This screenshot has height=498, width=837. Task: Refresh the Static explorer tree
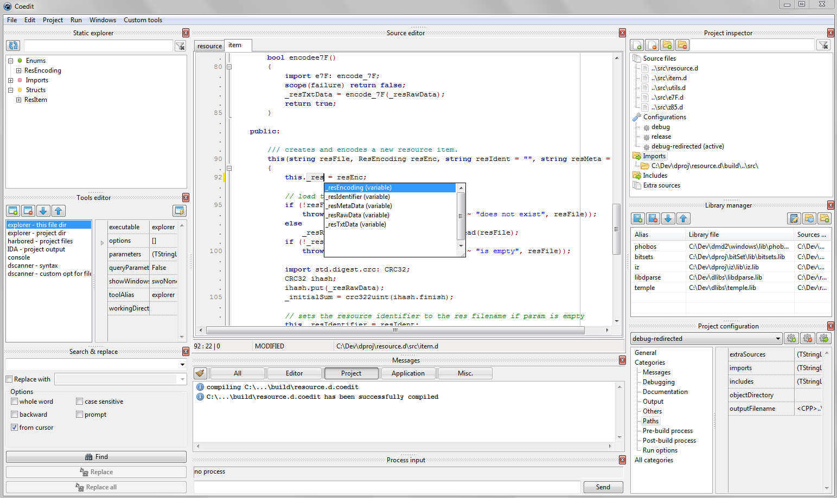[x=12, y=45]
